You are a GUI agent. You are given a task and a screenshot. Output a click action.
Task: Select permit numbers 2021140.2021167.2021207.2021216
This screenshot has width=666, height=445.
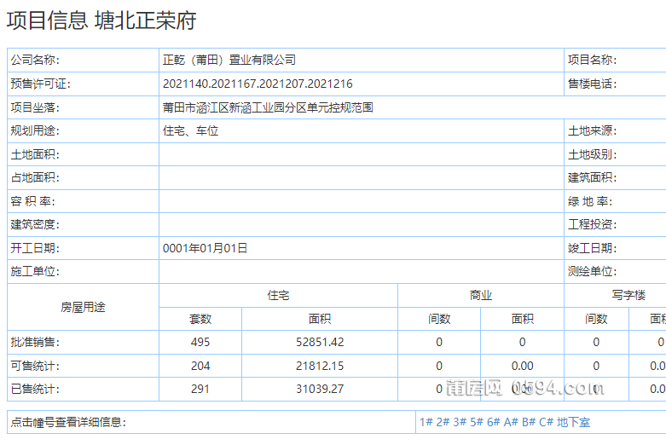coord(258,84)
